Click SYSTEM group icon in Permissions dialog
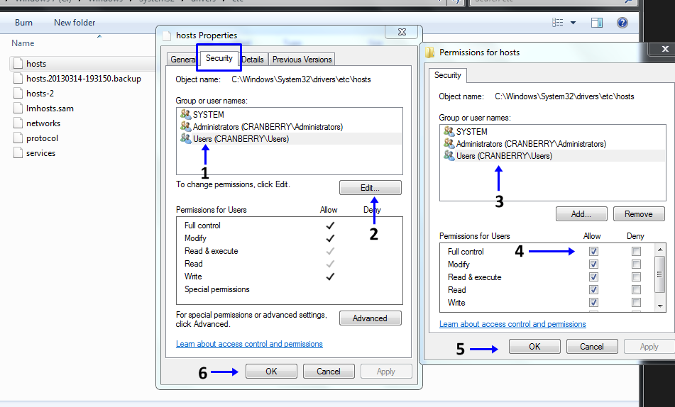This screenshot has width=675, height=407. point(449,131)
